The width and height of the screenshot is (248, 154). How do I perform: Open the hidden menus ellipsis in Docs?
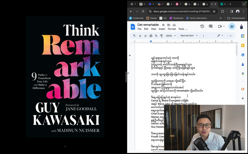pos(187,29)
